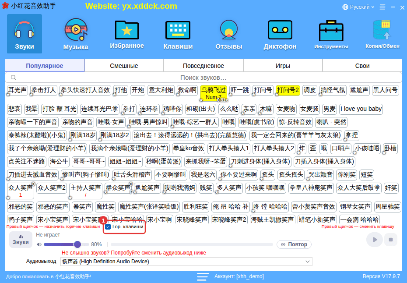Open the Диктофон recorder icon
Viewport: 407px width, 283px height.
click(x=280, y=30)
